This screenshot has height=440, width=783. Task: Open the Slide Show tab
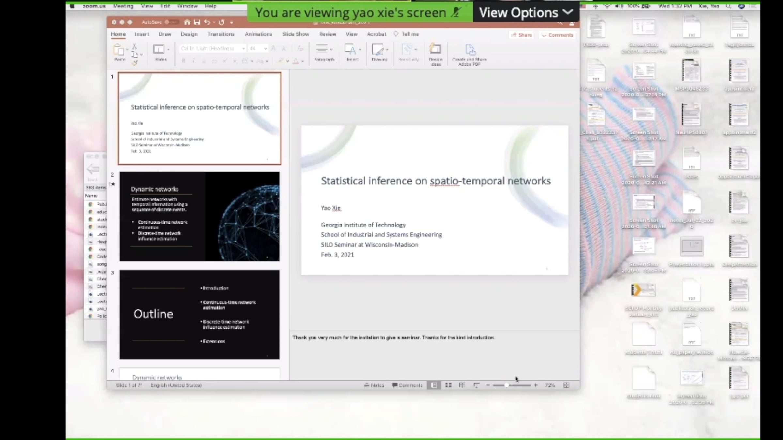tap(296, 34)
